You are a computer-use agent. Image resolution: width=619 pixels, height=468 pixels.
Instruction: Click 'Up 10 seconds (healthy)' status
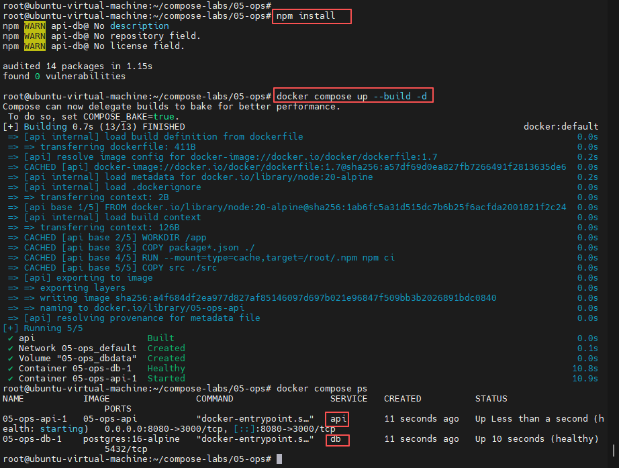click(536, 439)
